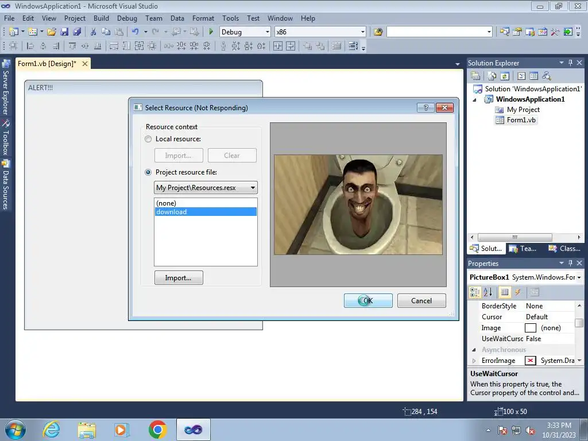Collapse the Asynchronous property category
Image resolution: width=588 pixels, height=441 pixels.
point(474,350)
